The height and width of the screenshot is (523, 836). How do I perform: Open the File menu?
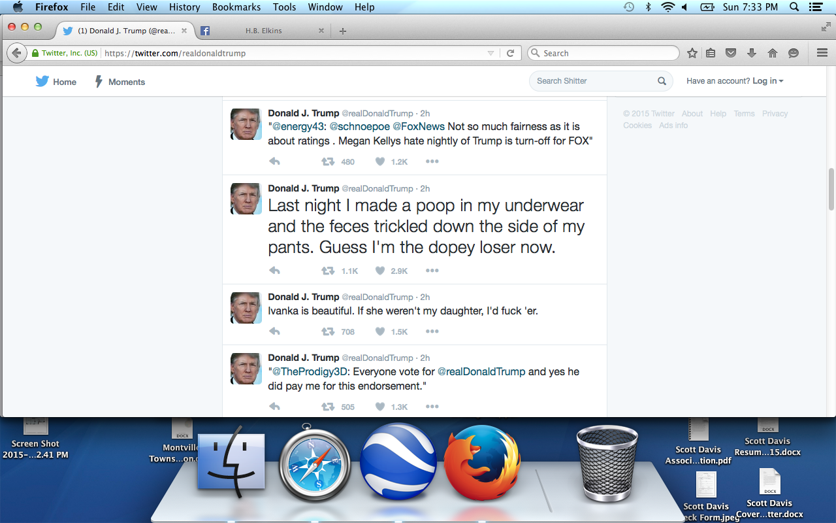88,7
